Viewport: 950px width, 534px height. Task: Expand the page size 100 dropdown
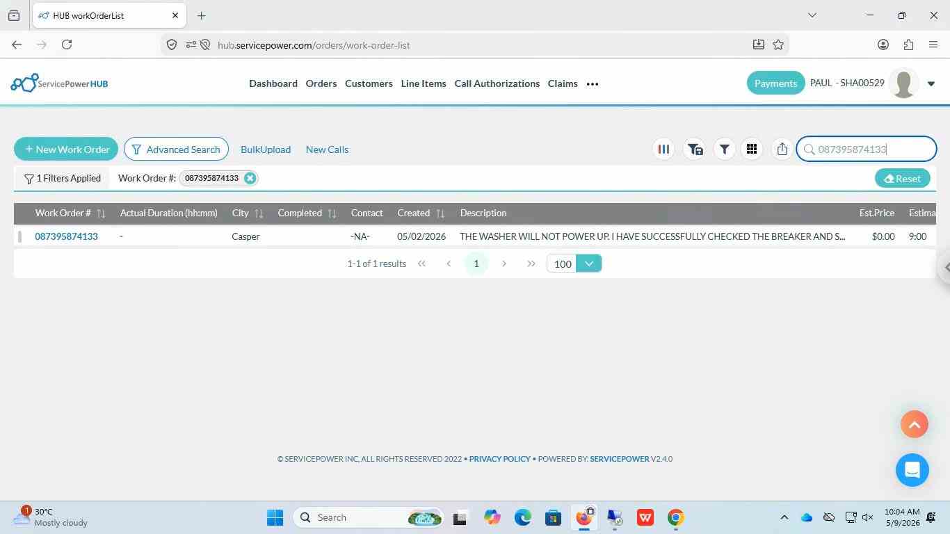589,264
